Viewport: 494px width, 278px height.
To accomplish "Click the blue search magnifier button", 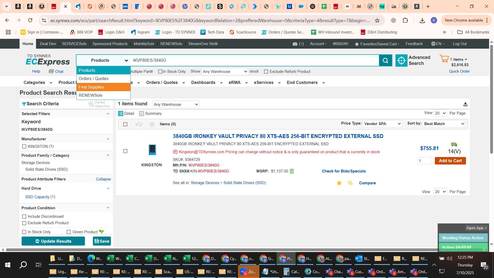I will 385,60.
